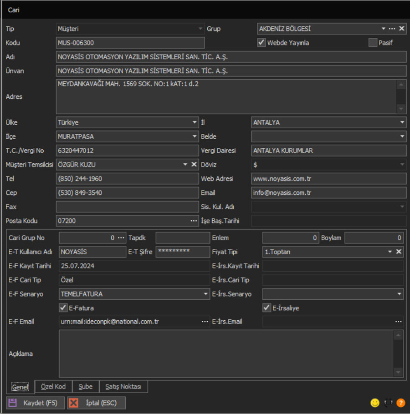The width and height of the screenshot is (410, 414).
Task: Open help with the orange question mark
Action: [401, 403]
